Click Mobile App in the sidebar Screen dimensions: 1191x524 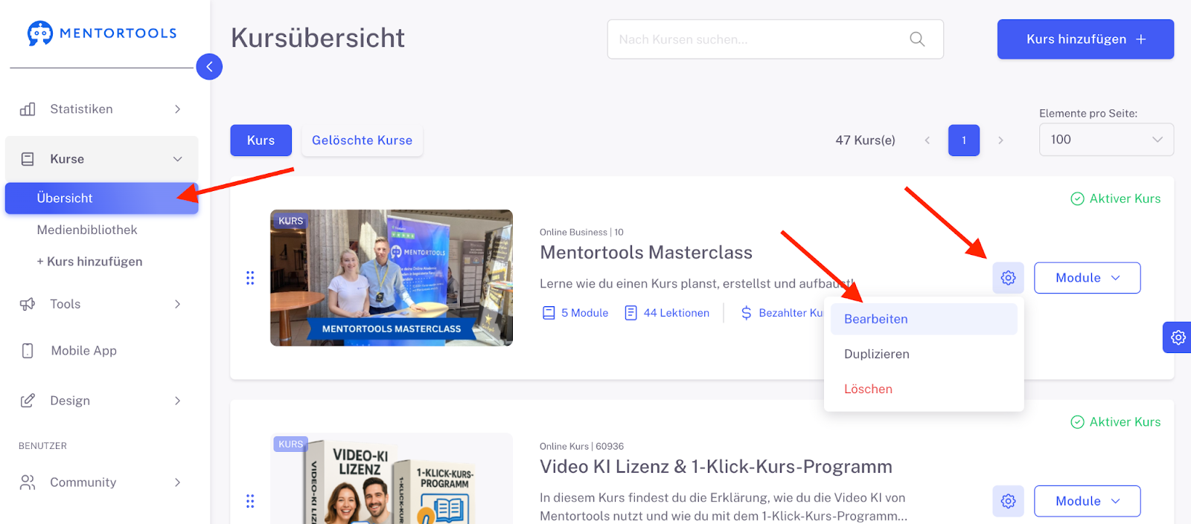point(83,351)
